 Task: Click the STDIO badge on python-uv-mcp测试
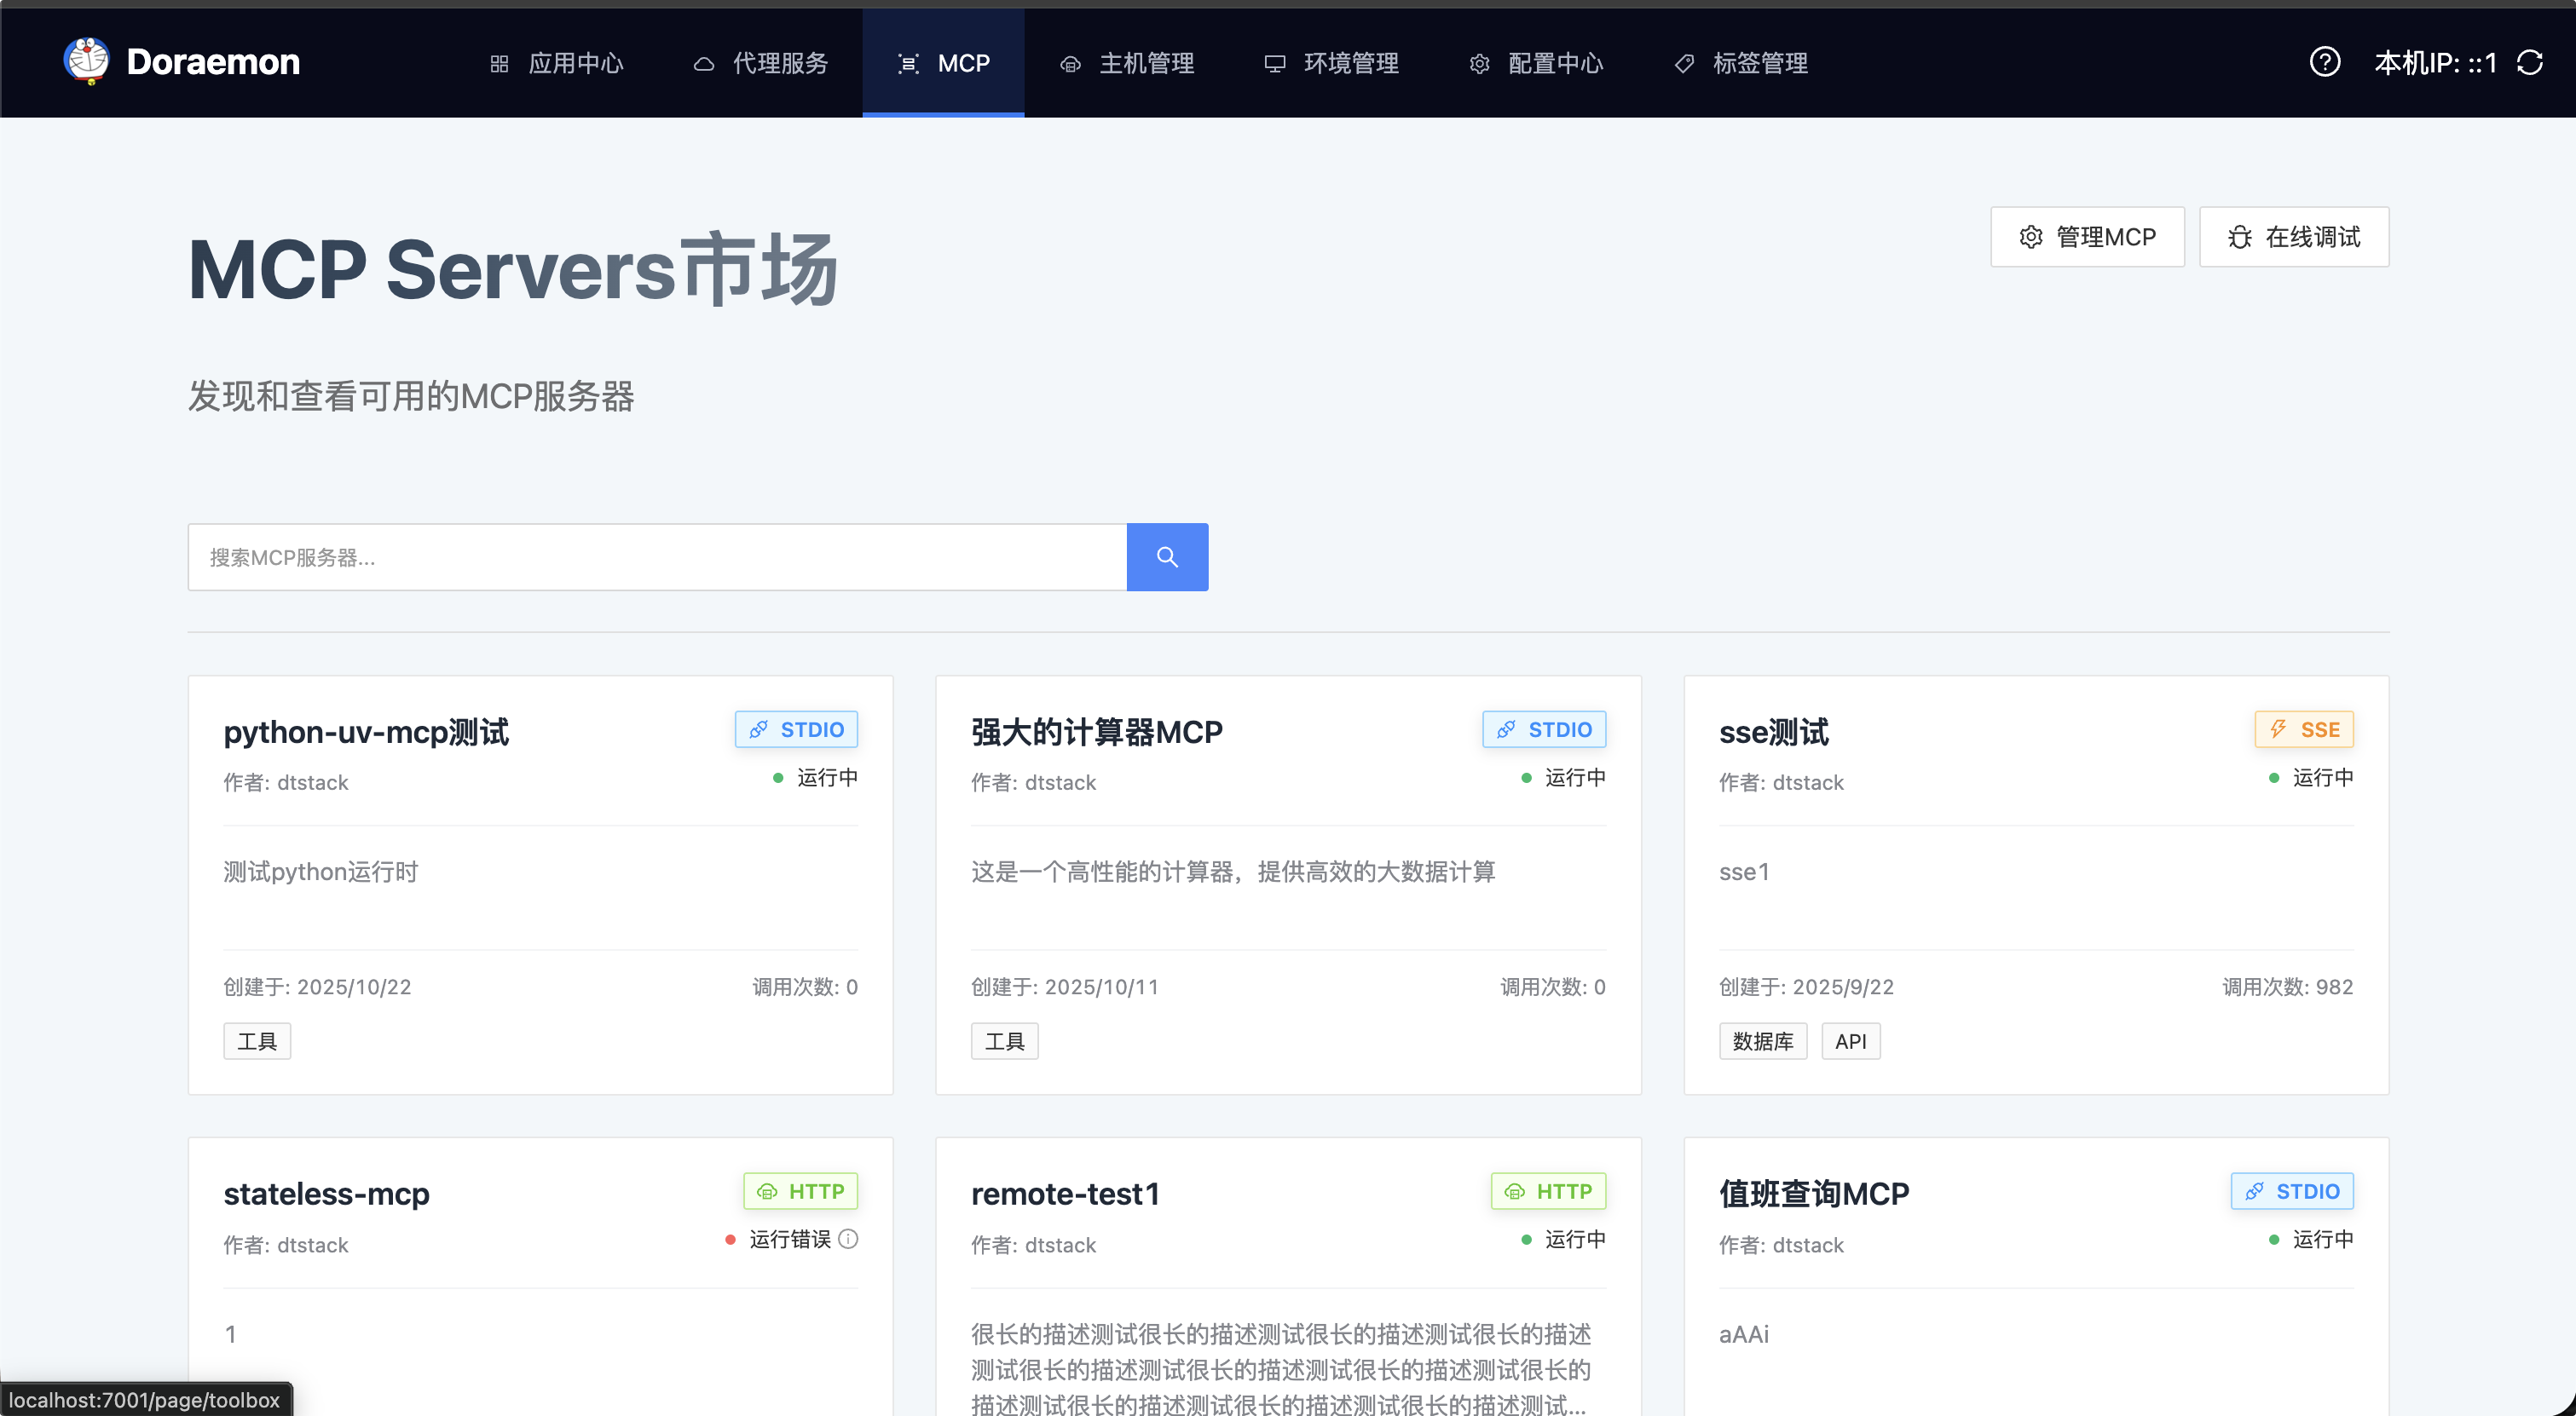click(796, 729)
